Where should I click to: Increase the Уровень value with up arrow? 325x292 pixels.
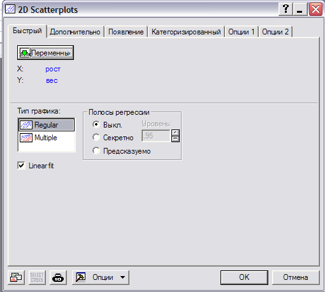175,133
